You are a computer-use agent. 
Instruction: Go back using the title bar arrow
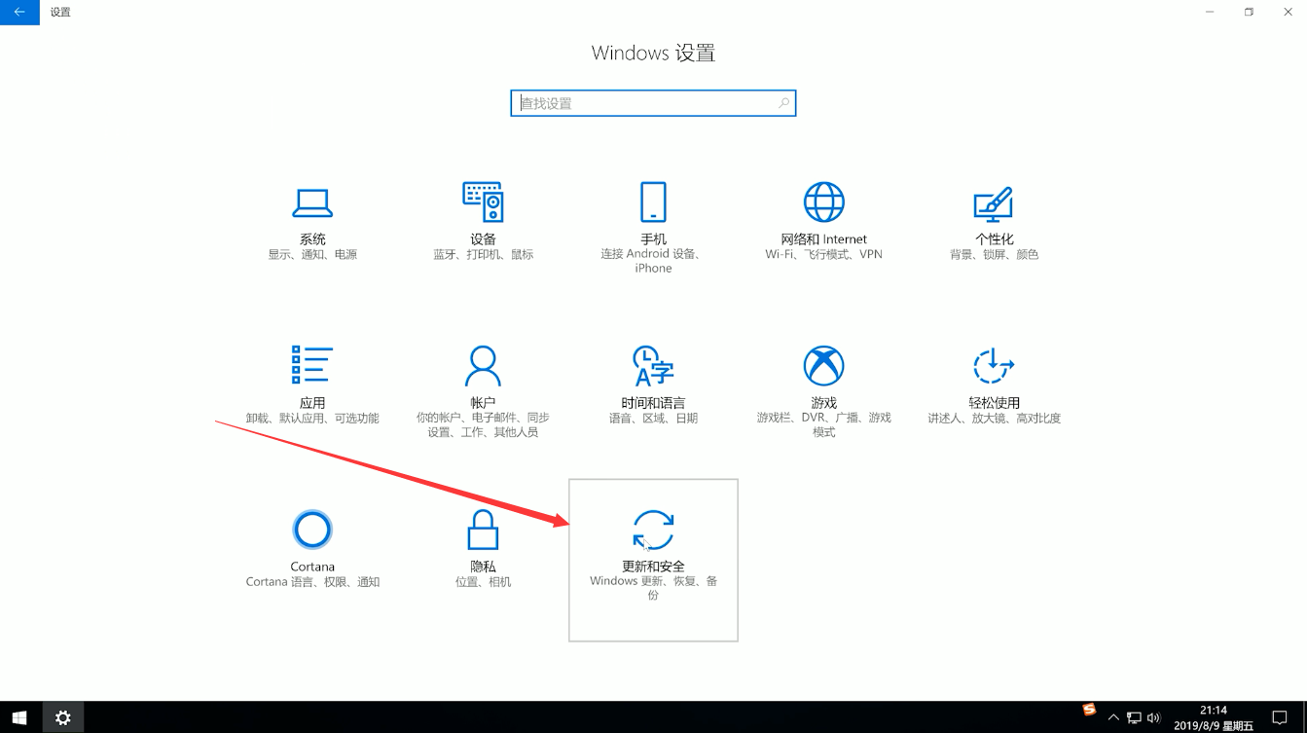point(19,12)
